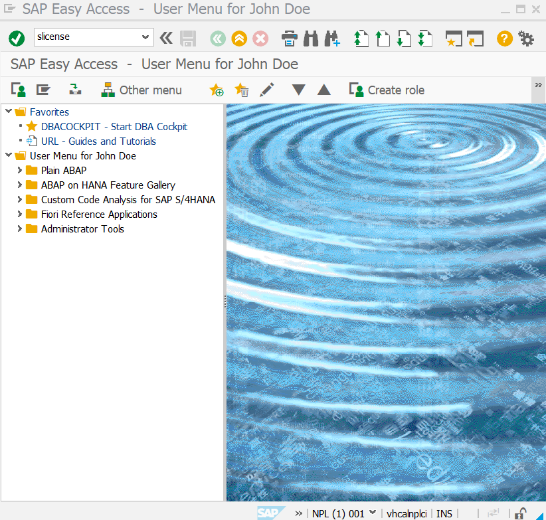
Task: Go to Last Page icon
Action: 425,39
